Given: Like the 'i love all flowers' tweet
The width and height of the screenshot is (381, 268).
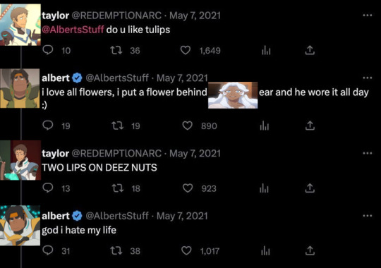Looking at the screenshot, I should click(x=187, y=126).
